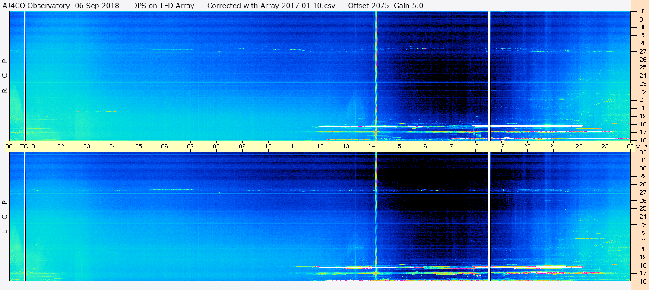Click the Gain 5.0 value in header
Screen dimensions: 649x290
(x=409, y=6)
